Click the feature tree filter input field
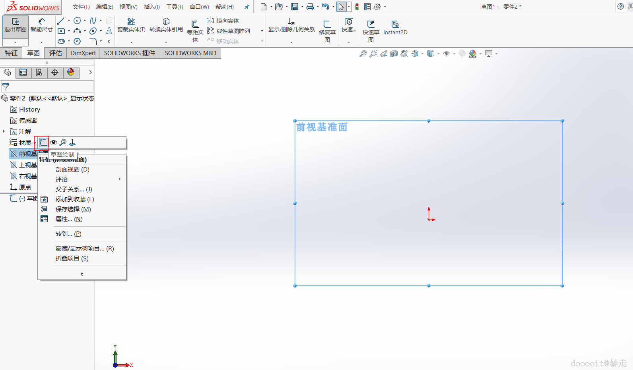The width and height of the screenshot is (633, 370). 47,87
